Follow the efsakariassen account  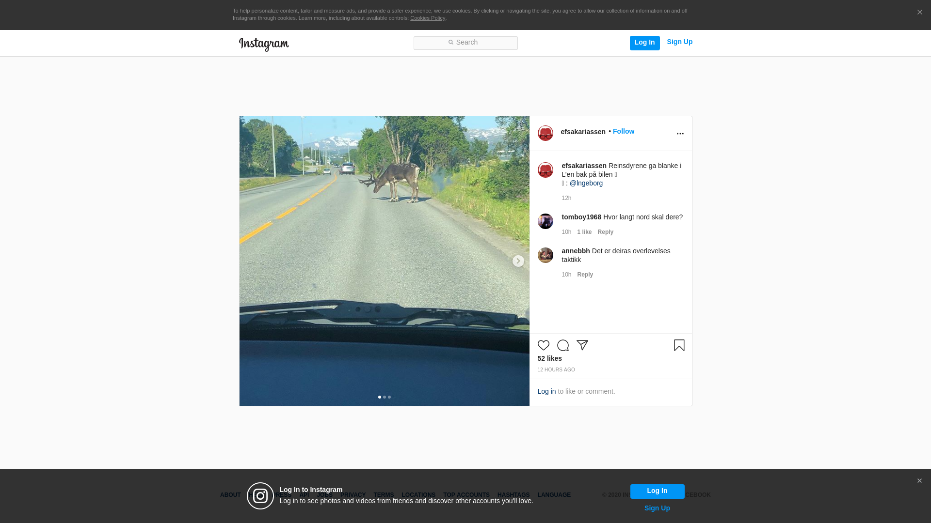pyautogui.click(x=623, y=131)
